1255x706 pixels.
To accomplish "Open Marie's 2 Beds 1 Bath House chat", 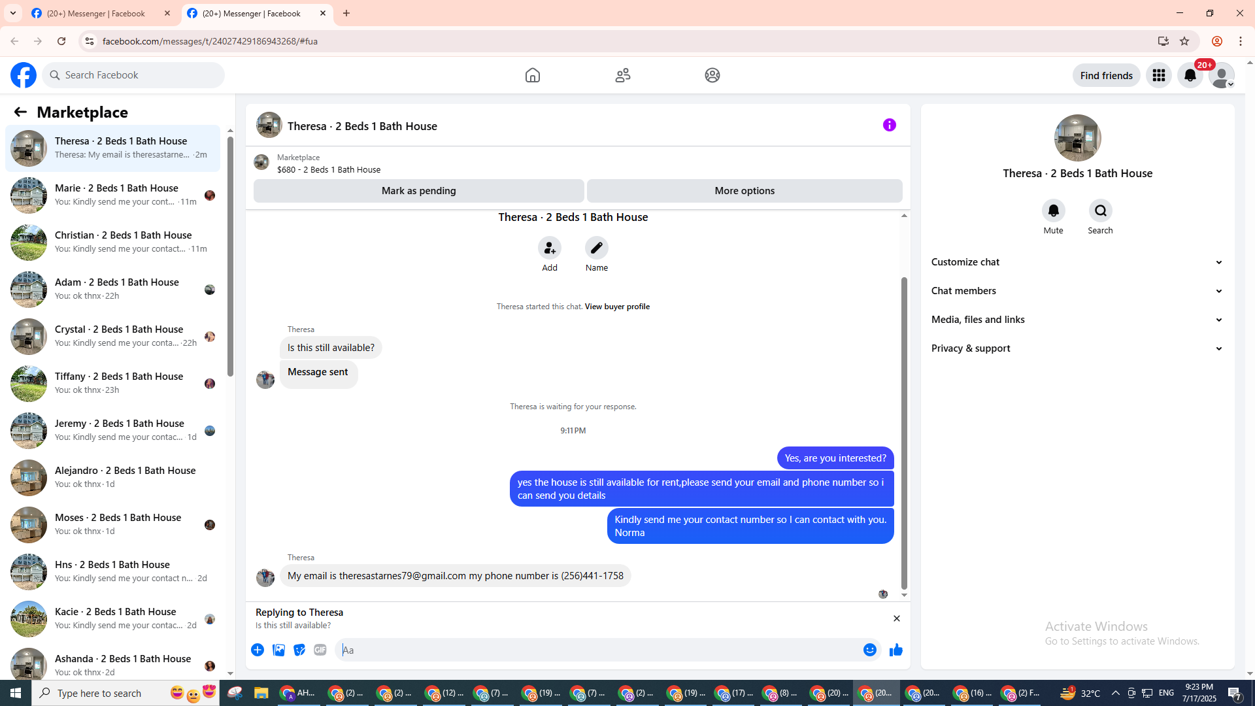I will (x=113, y=195).
